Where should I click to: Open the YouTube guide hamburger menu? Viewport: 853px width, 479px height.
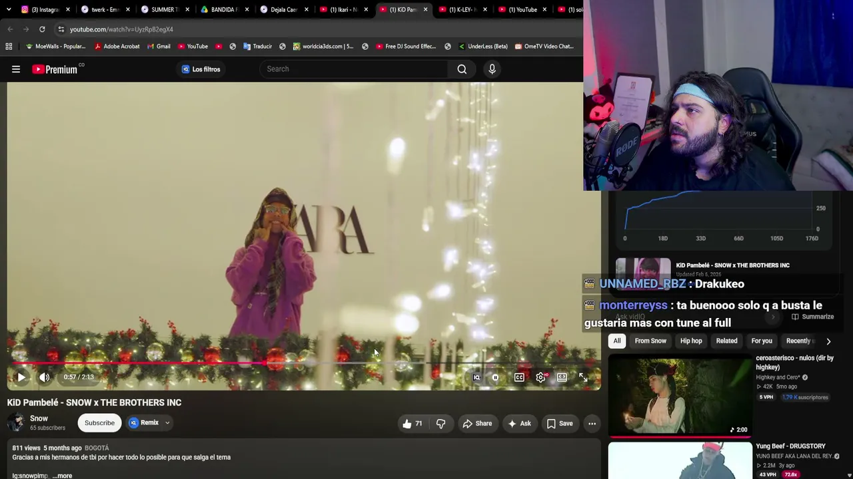tap(16, 69)
